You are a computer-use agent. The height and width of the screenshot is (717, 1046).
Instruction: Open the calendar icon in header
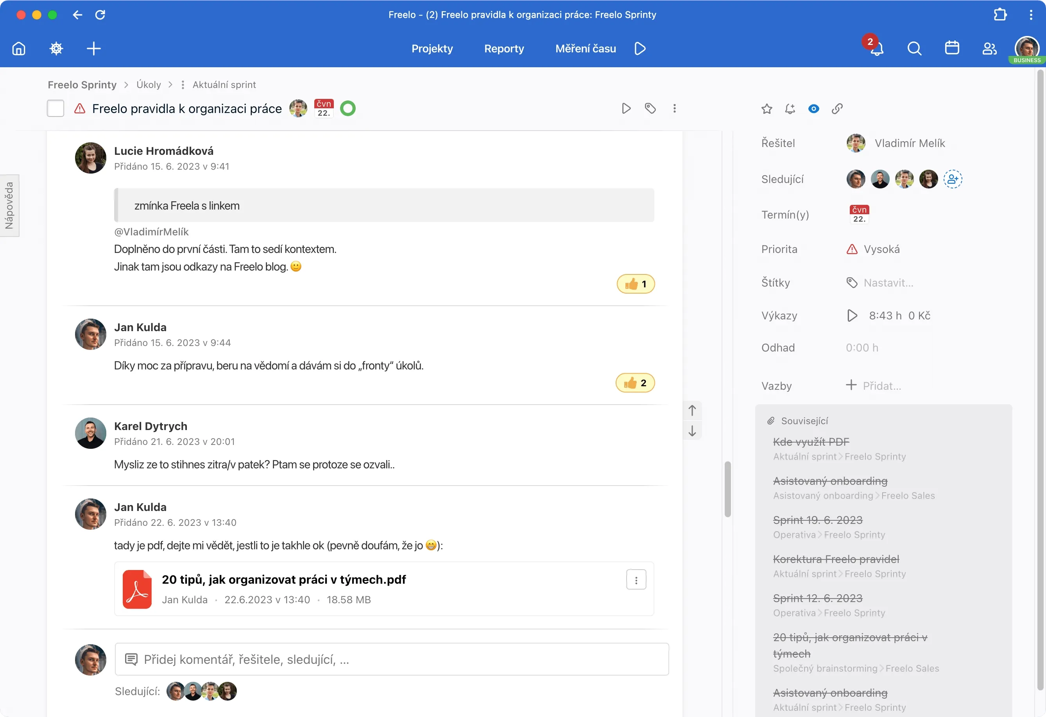951,48
